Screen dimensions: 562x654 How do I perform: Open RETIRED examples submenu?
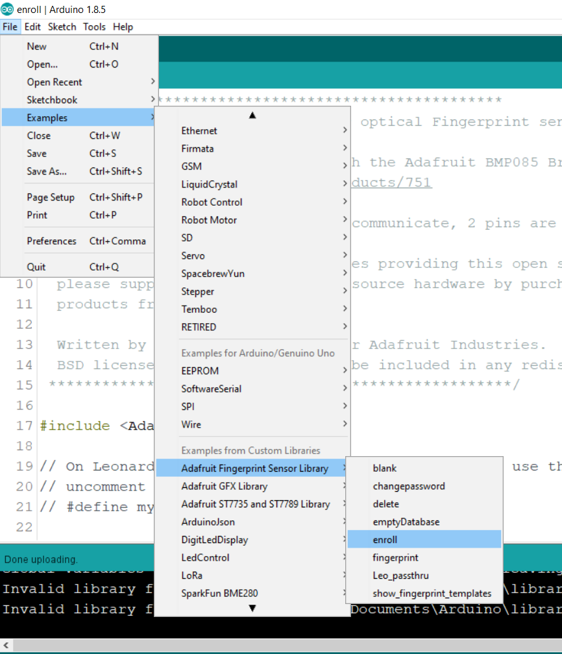(252, 328)
